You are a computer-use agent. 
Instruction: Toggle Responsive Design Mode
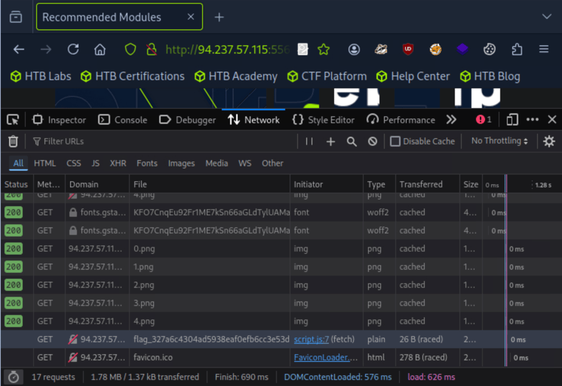tap(512, 120)
